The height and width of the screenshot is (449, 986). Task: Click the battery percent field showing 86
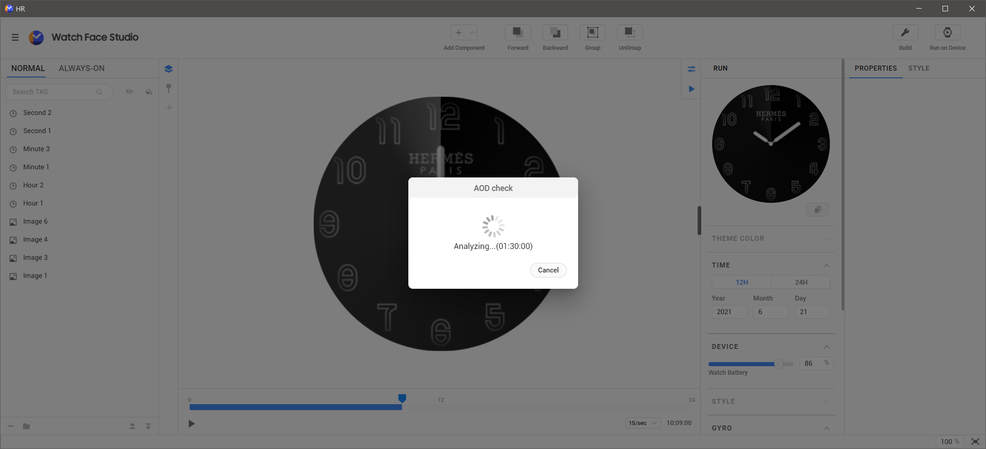point(816,363)
